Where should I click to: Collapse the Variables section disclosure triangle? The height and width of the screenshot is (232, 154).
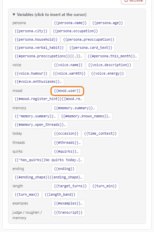click(14, 15)
